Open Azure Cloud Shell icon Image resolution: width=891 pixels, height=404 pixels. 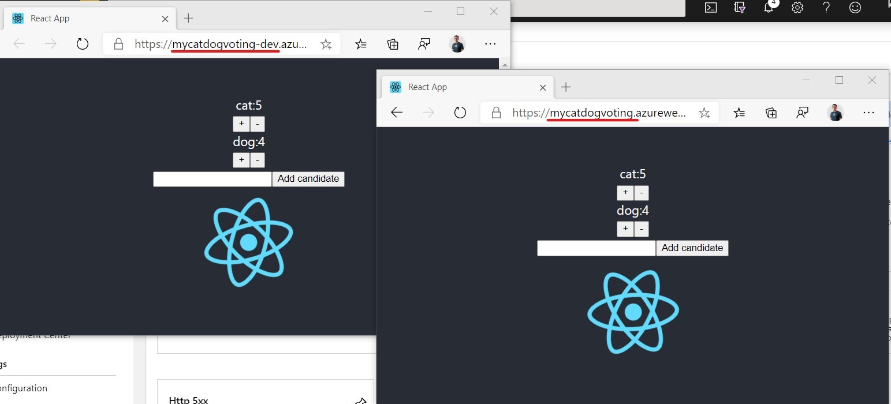pyautogui.click(x=711, y=8)
